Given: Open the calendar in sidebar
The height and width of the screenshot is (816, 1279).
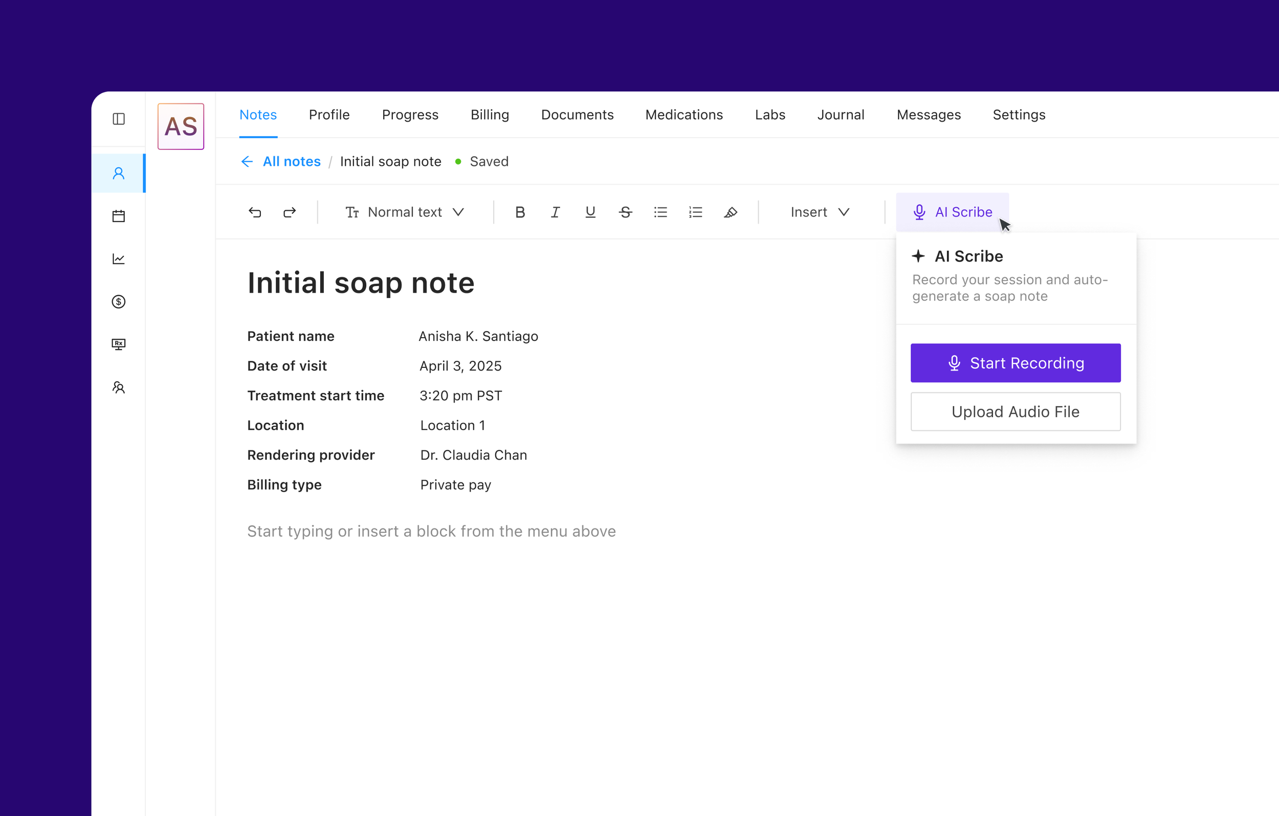Looking at the screenshot, I should tap(119, 216).
